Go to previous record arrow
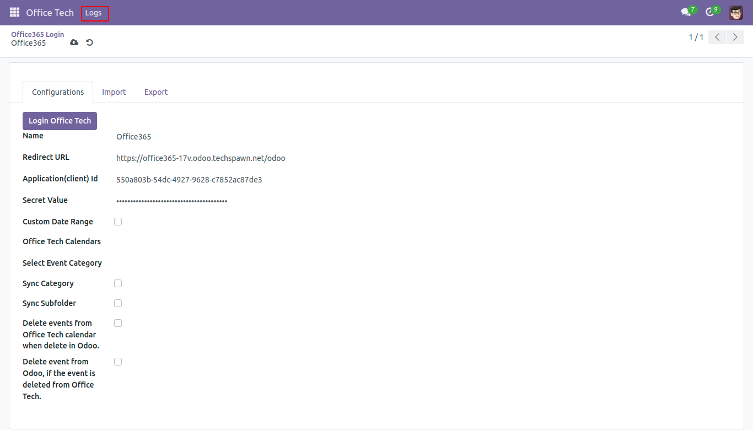Viewport: 753px width, 430px height. [717, 37]
